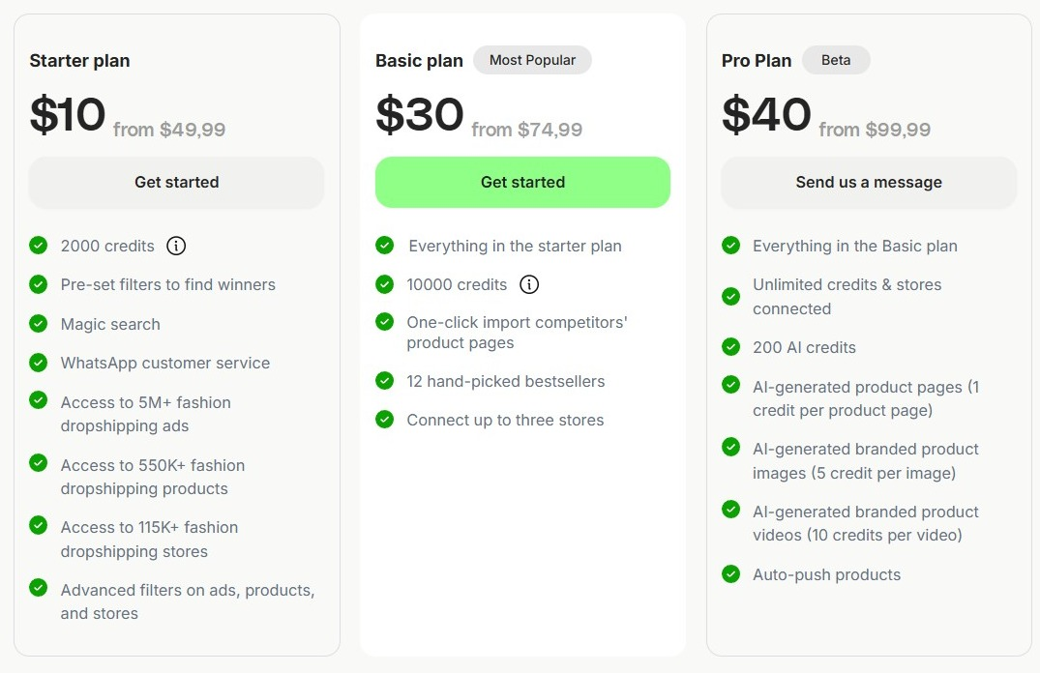Click Send us a message for Pro Plan
This screenshot has height=673, width=1040.
(868, 182)
